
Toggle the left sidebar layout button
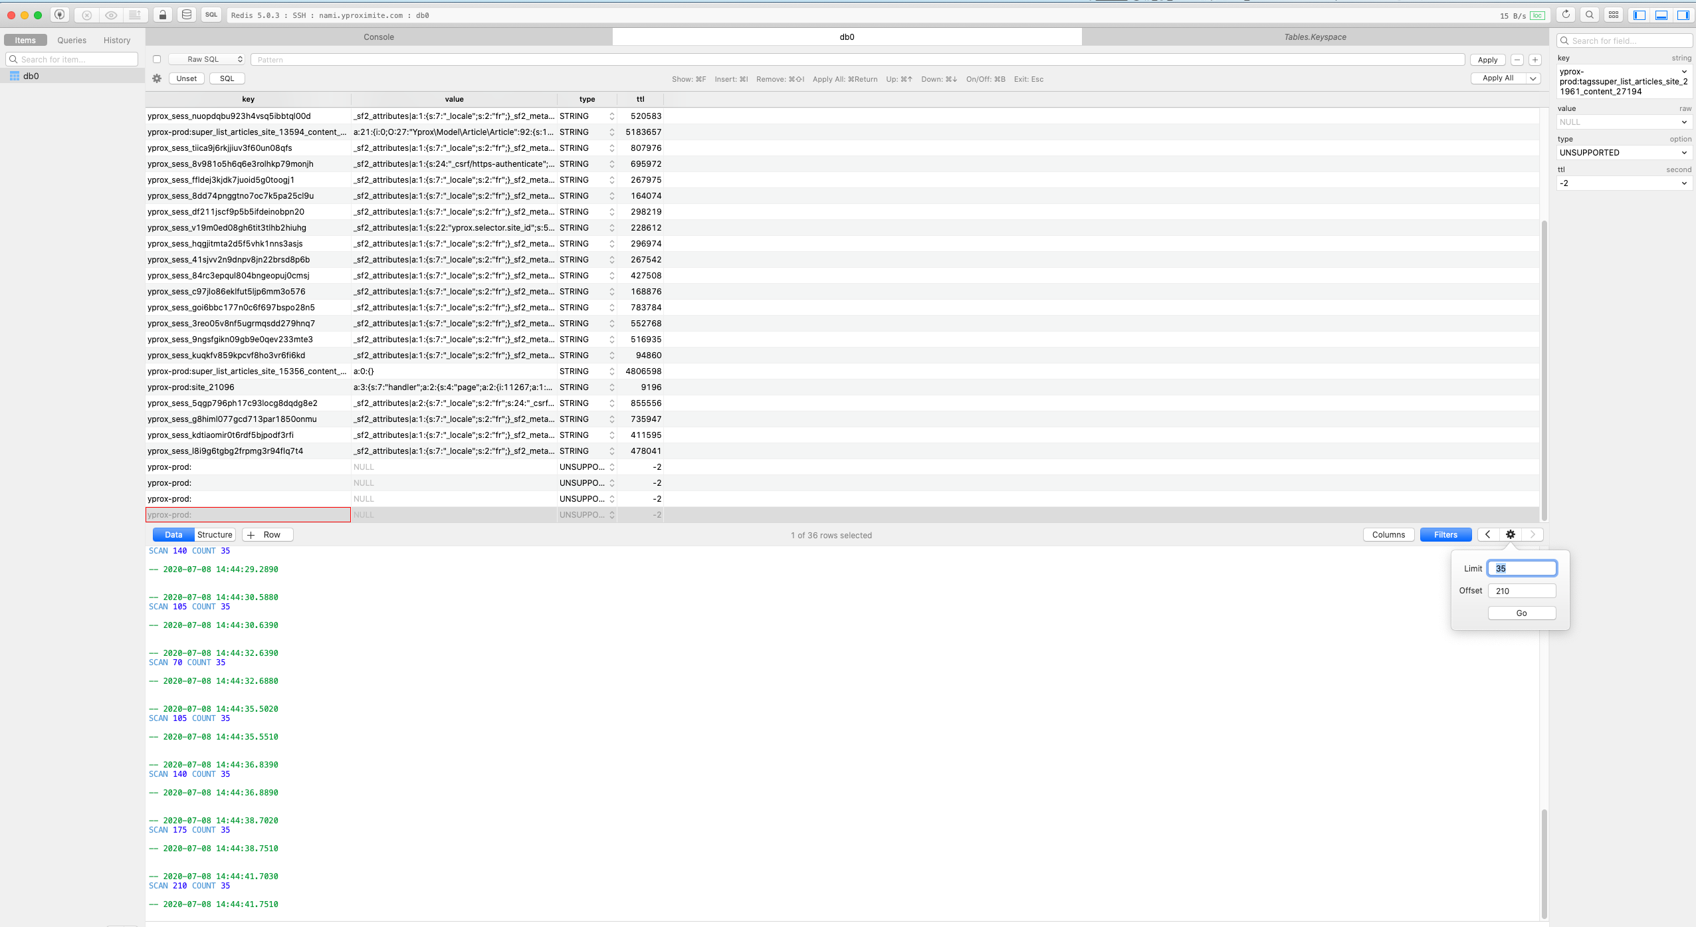[x=1639, y=15]
